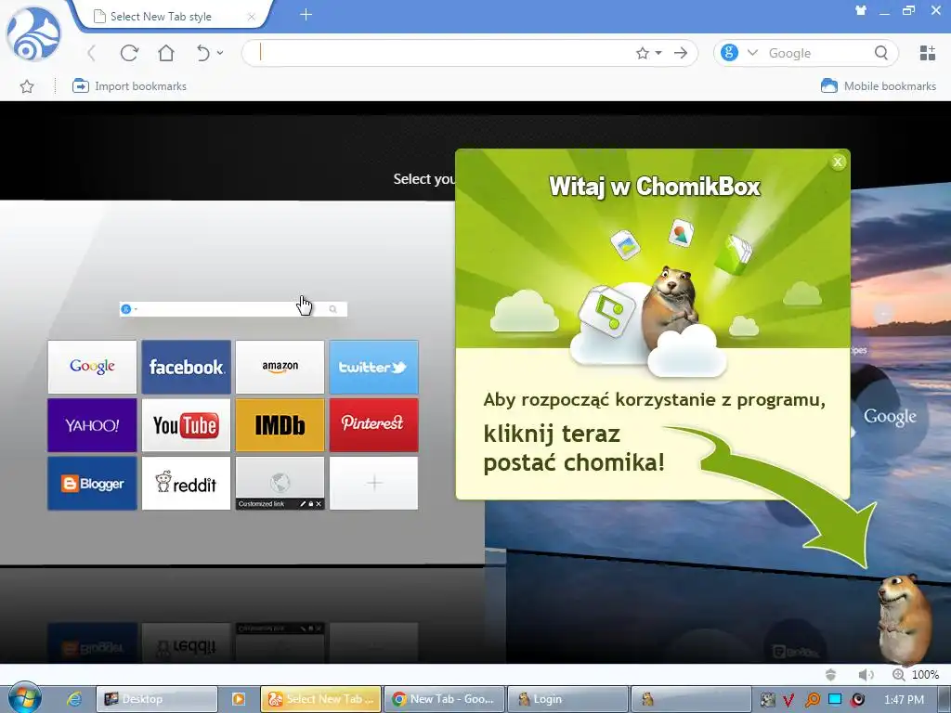951x713 pixels.
Task: Open the amazon speed dial tile
Action: coord(280,367)
